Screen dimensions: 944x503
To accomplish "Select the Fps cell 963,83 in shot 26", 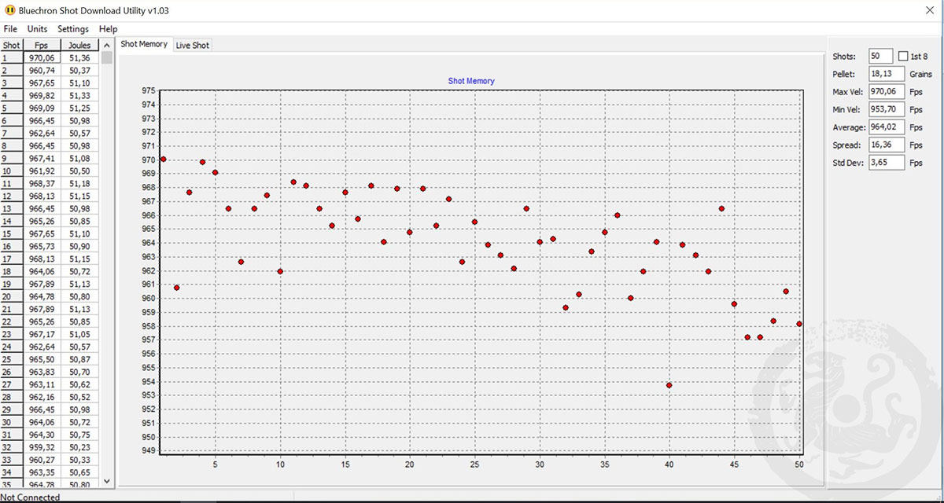I will (x=42, y=372).
